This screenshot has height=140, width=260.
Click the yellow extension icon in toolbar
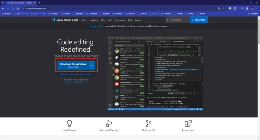[x=230, y=8]
